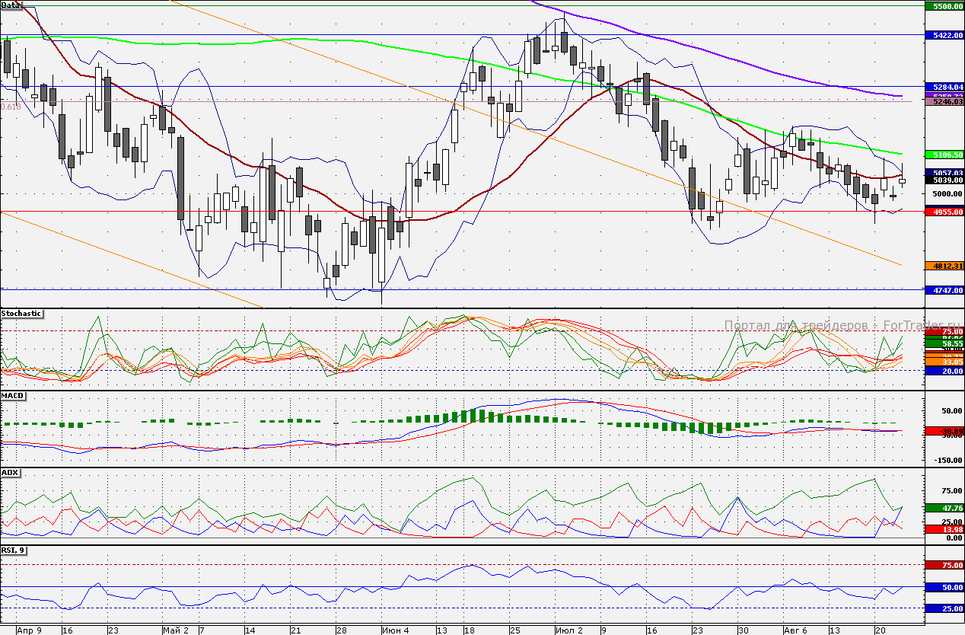Click the blue 25.00 RSI level label

(x=944, y=609)
